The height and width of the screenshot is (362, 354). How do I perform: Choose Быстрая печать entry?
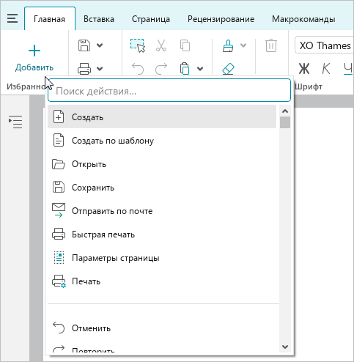(162, 234)
